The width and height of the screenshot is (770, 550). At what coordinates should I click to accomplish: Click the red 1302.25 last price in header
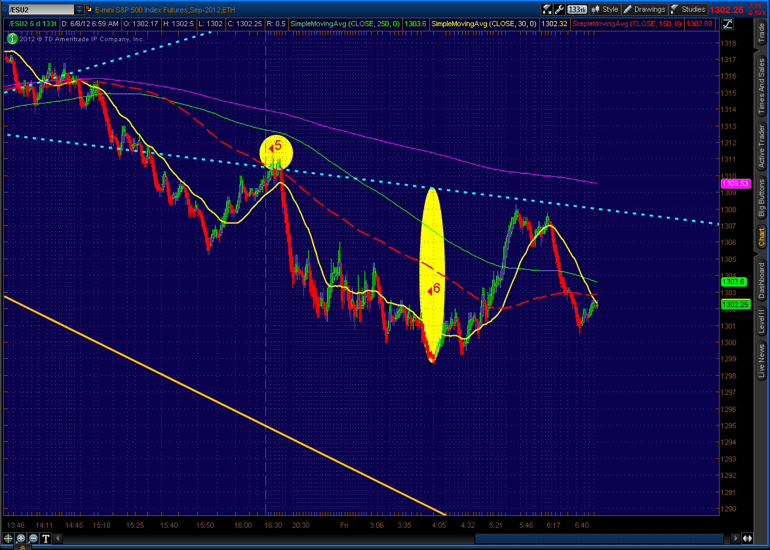726,10
